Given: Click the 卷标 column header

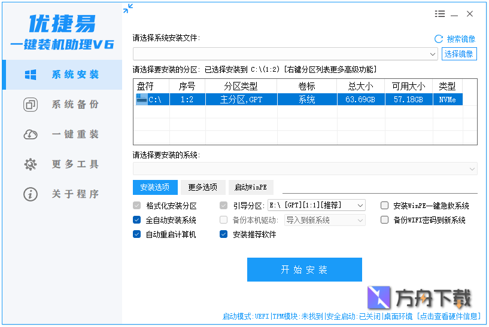Looking at the screenshot, I should (307, 86).
